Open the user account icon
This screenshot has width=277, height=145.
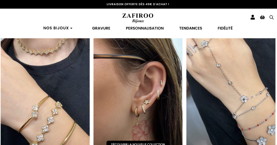253,17
